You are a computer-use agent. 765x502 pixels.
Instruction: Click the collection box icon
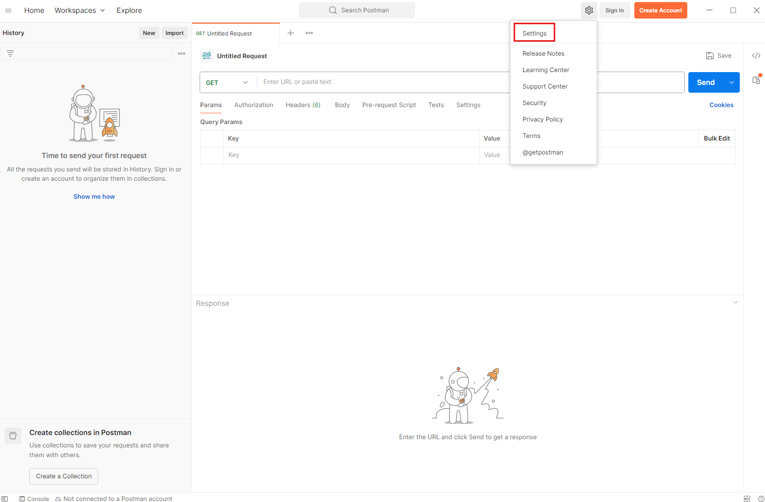click(13, 436)
